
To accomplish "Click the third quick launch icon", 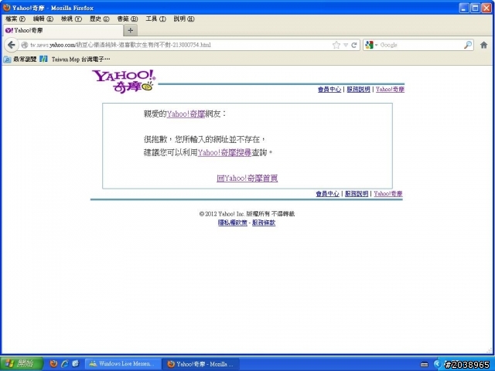I will click(76, 364).
